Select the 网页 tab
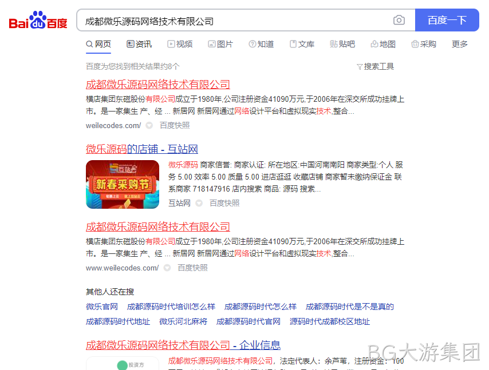489x370 pixels. 98,44
